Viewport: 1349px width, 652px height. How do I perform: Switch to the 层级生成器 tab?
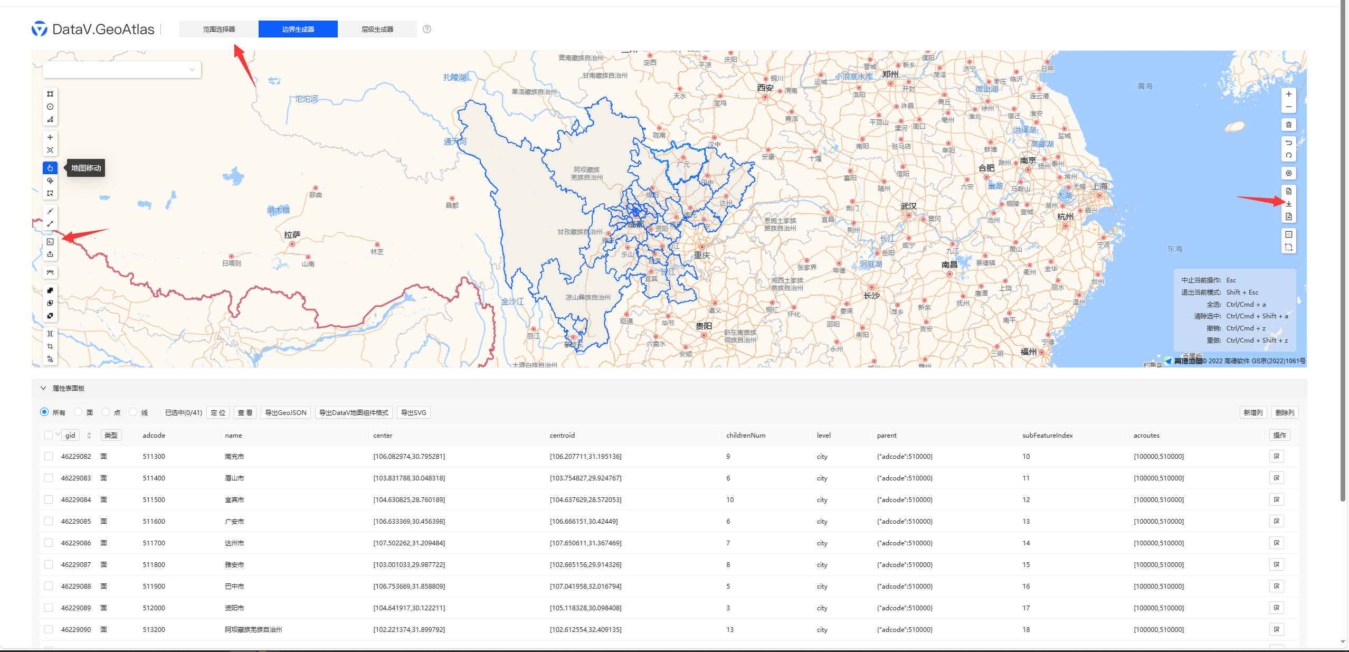click(377, 29)
